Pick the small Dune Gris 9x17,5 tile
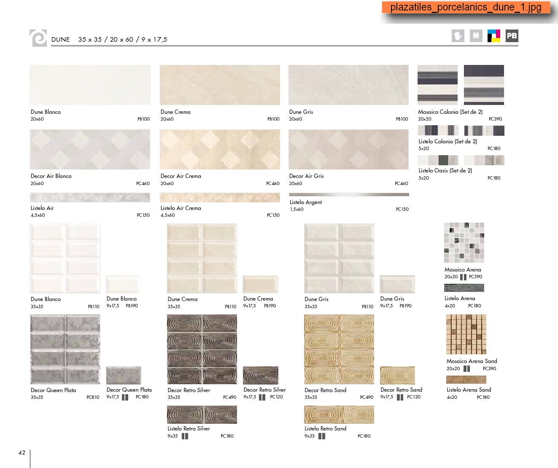Viewport: 558px width, 468px height. coord(397,285)
